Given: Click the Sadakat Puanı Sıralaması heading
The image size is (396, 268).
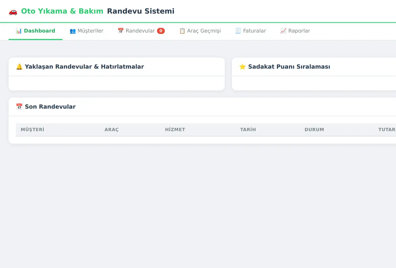Looking at the screenshot, I should pyautogui.click(x=289, y=67).
